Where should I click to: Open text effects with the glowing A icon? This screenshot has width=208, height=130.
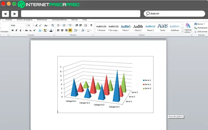40,30
